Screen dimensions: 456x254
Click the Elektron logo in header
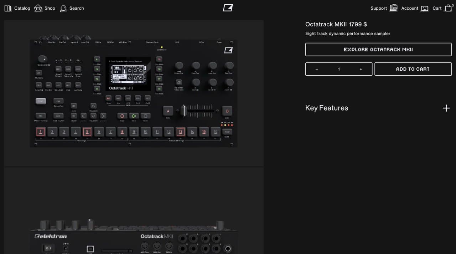tap(228, 8)
